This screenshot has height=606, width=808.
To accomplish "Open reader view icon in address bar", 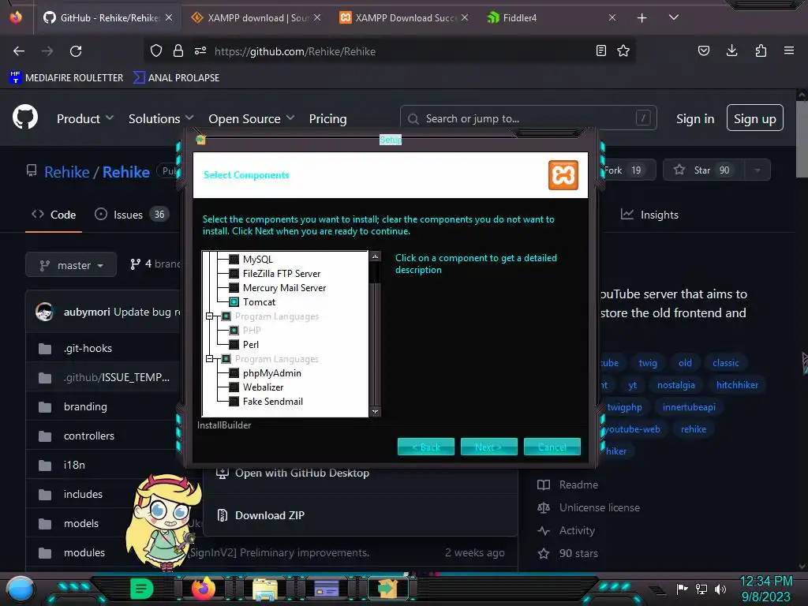I will point(600,50).
